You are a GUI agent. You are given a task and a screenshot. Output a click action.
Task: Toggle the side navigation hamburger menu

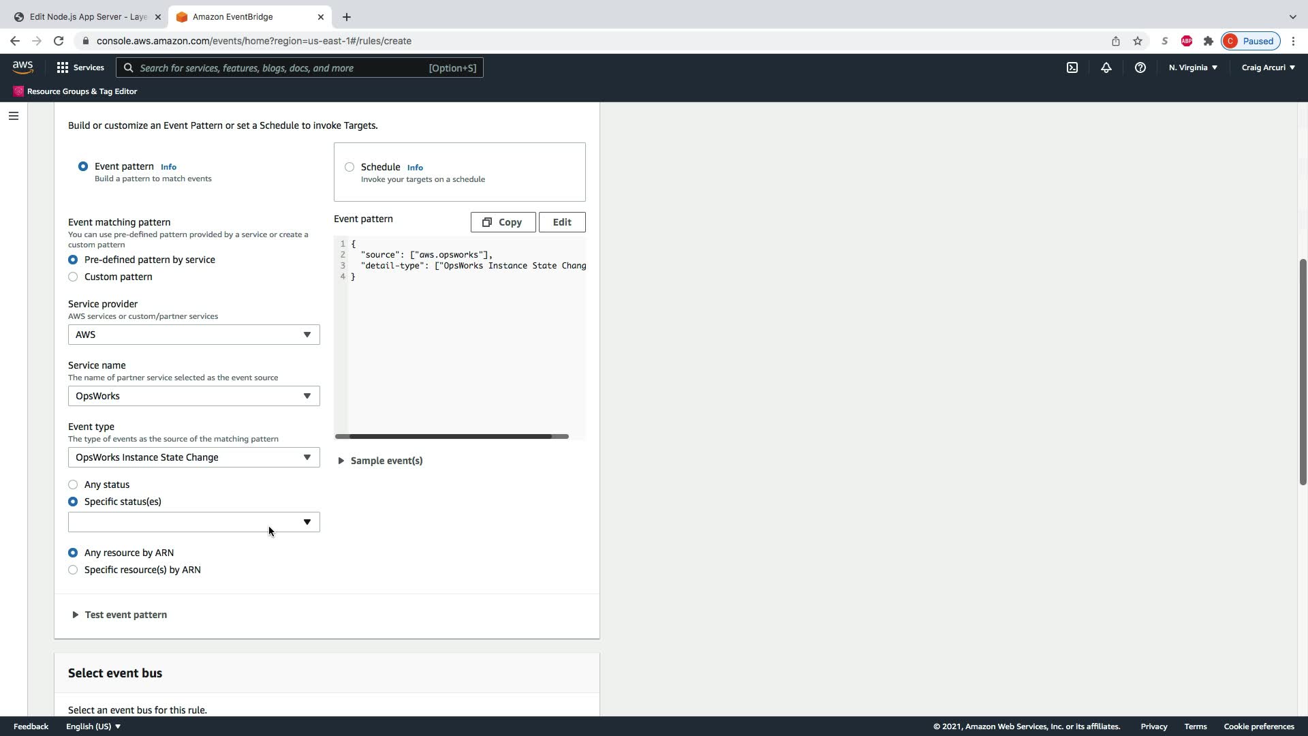[14, 116]
